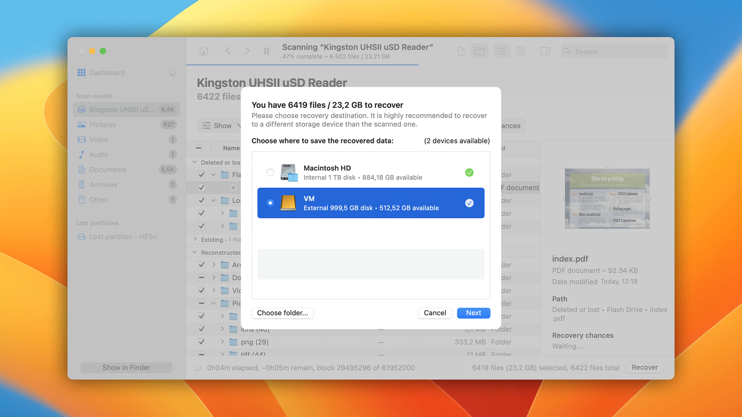Viewport: 742px width, 417px height.
Task: Open Audio category in sidebar
Action: tap(126, 155)
